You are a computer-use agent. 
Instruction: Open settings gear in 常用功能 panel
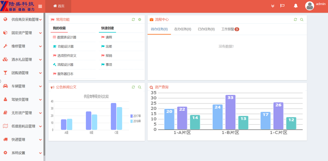pos(140,20)
